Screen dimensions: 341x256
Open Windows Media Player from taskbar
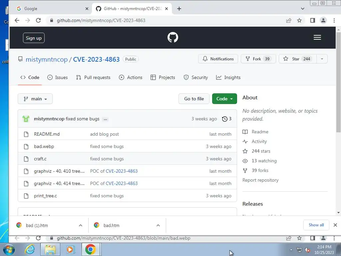(x=70, y=249)
